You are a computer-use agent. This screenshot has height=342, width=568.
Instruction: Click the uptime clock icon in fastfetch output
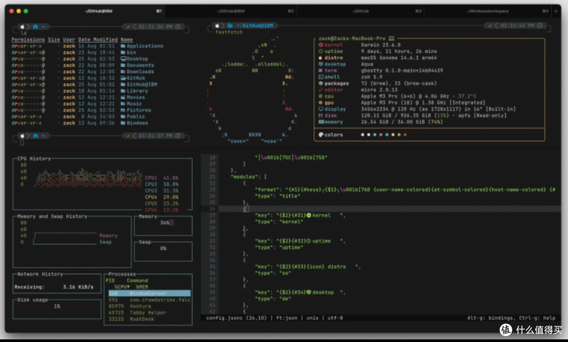click(x=321, y=51)
